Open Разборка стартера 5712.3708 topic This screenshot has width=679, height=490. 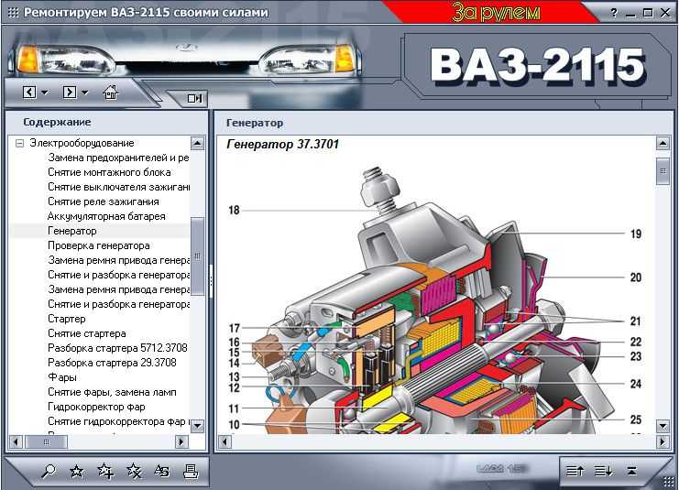coord(117,348)
